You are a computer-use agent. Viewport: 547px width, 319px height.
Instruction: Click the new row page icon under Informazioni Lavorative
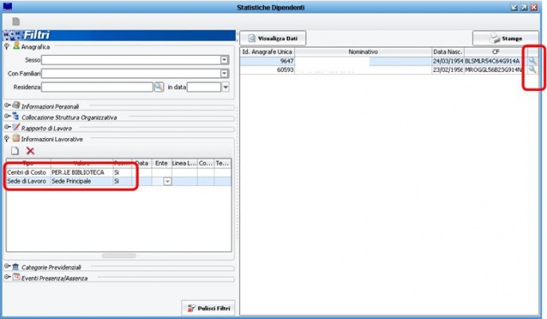(x=14, y=151)
